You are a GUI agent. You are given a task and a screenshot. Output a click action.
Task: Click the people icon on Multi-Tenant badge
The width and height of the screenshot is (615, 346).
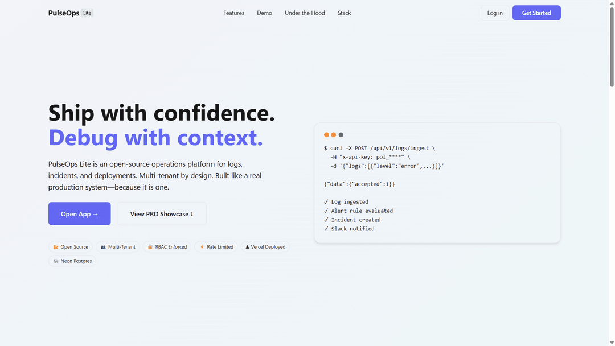coord(103,247)
